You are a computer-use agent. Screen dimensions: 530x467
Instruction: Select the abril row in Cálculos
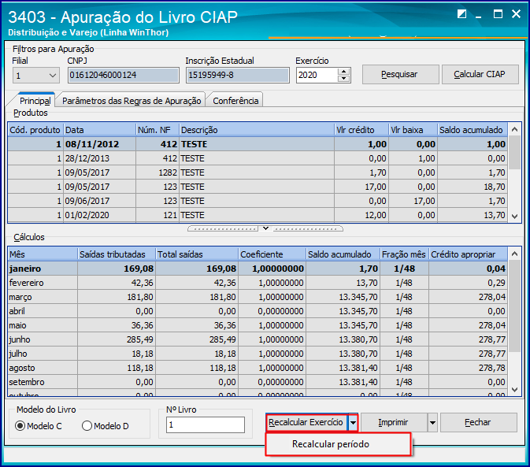[x=258, y=311]
